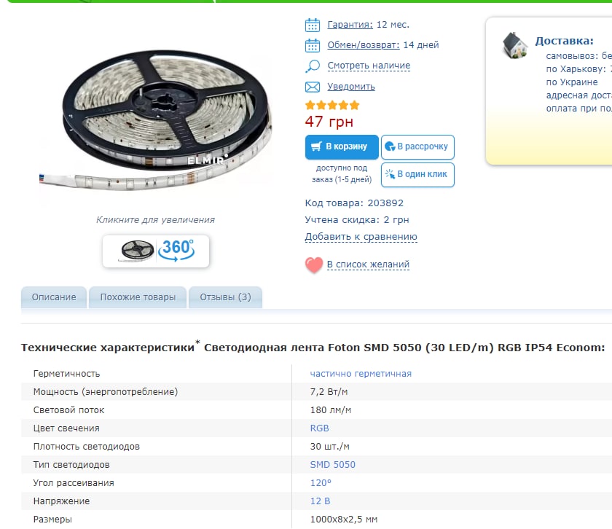
Task: Click the delivery house icon
Action: click(515, 45)
